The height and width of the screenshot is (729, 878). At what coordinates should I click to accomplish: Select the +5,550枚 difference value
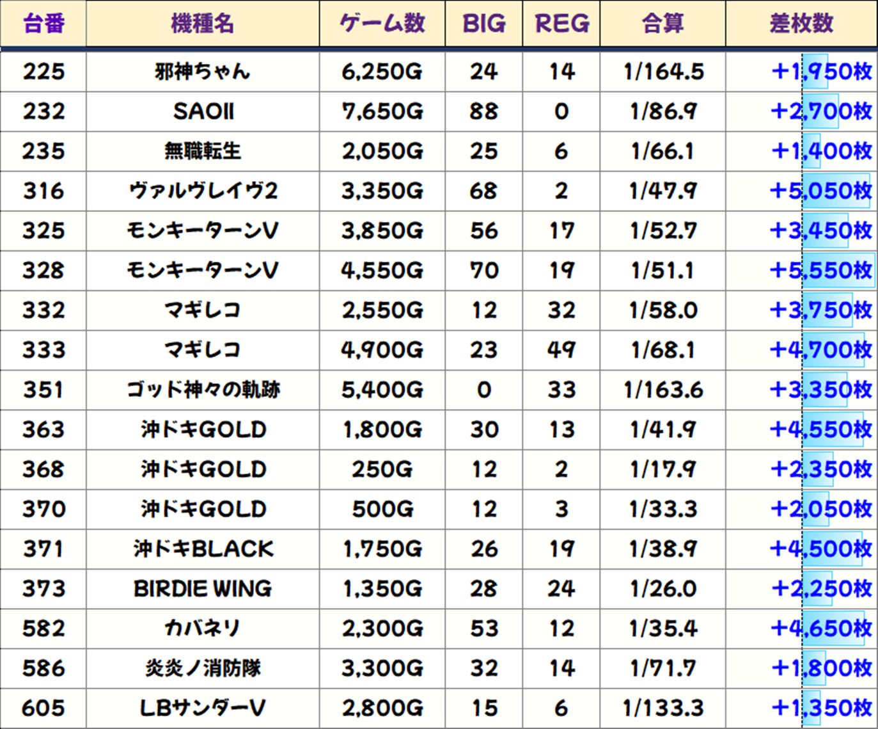[x=822, y=271]
